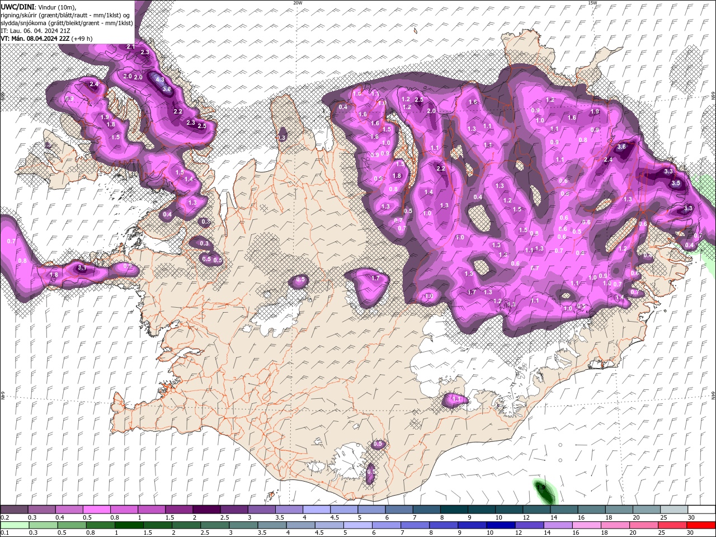Click the 3.5 snowfall value near east coast
This screenshot has width=716, height=537.
676,183
